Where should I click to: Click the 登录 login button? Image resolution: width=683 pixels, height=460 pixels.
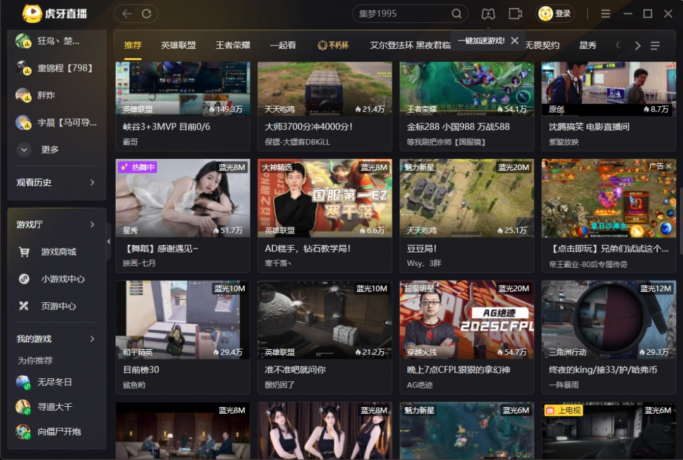(555, 13)
